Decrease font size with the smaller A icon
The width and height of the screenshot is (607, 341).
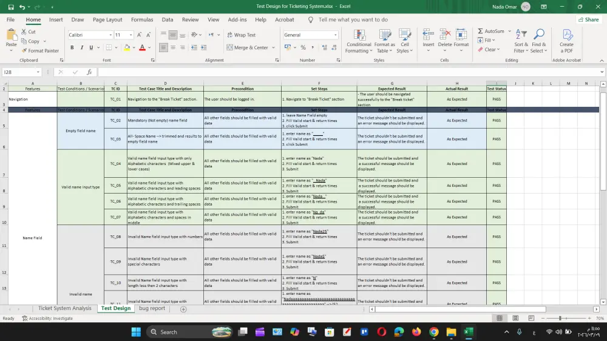pyautogui.click(x=148, y=35)
